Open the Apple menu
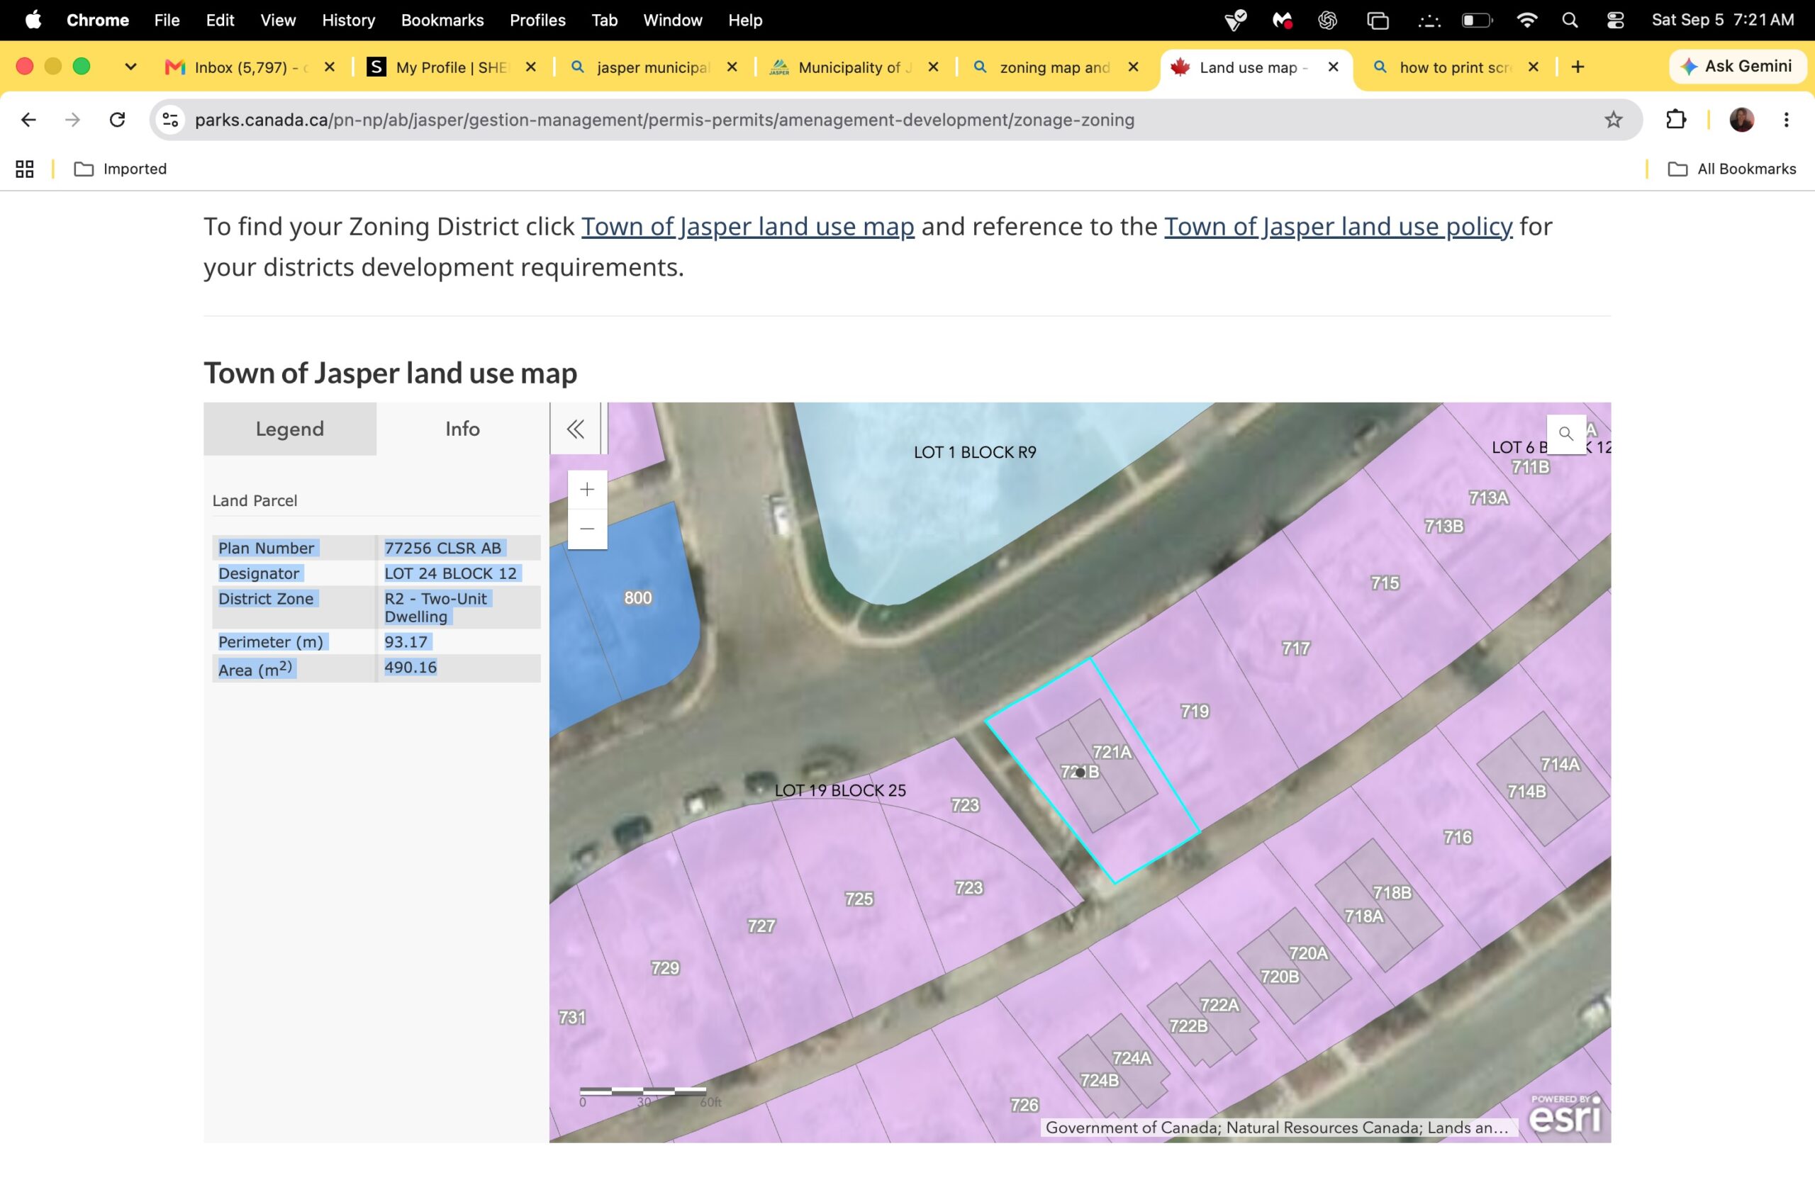This screenshot has height=1180, width=1815. coord(33,21)
